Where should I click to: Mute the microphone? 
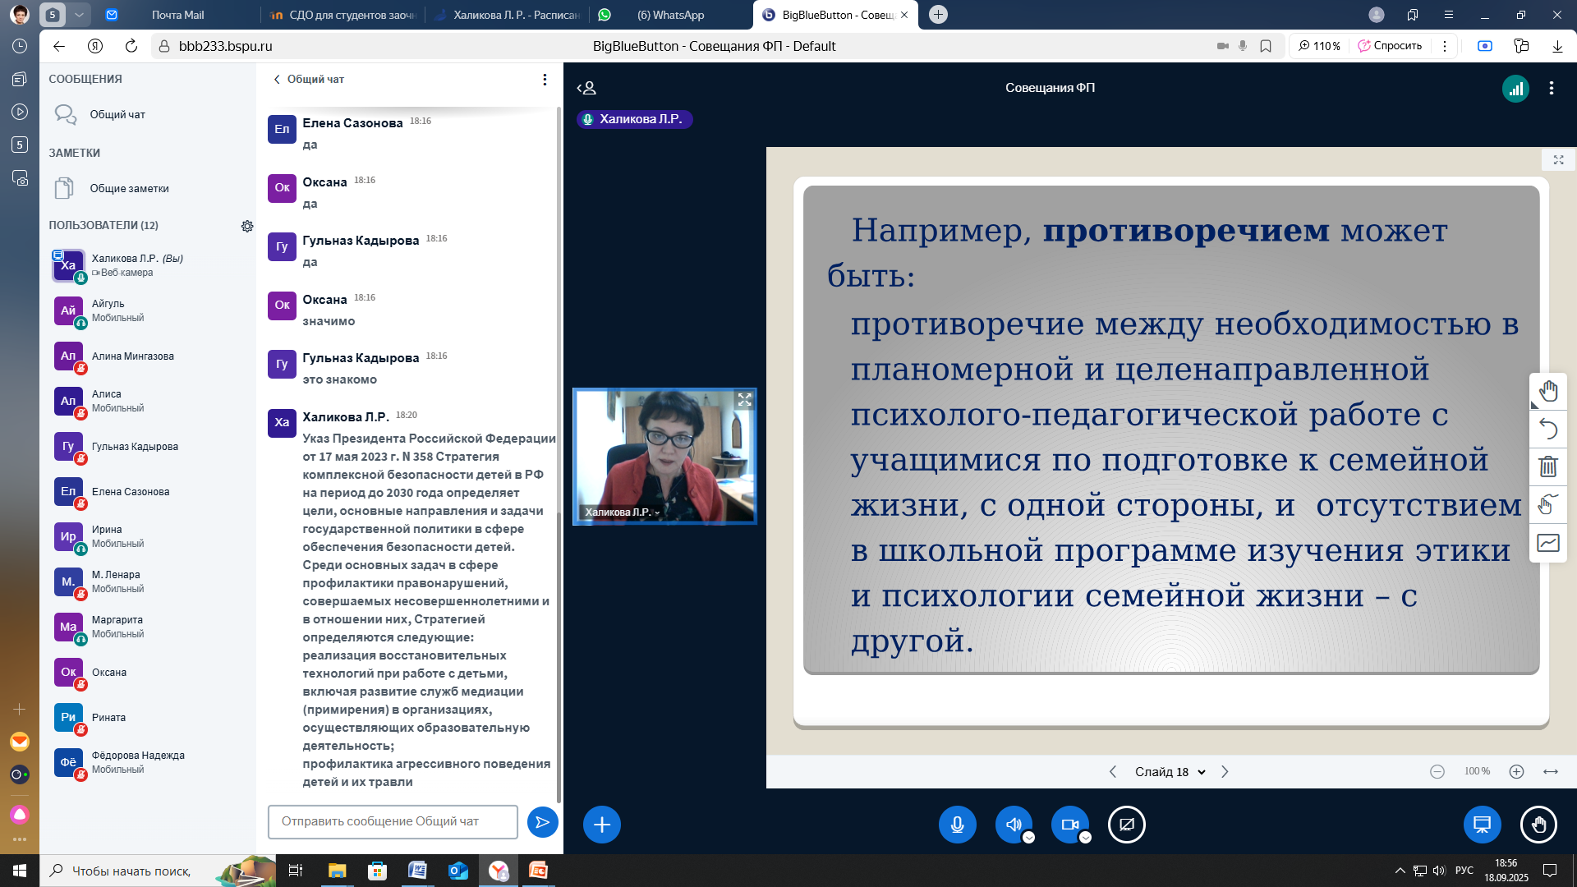tap(957, 825)
